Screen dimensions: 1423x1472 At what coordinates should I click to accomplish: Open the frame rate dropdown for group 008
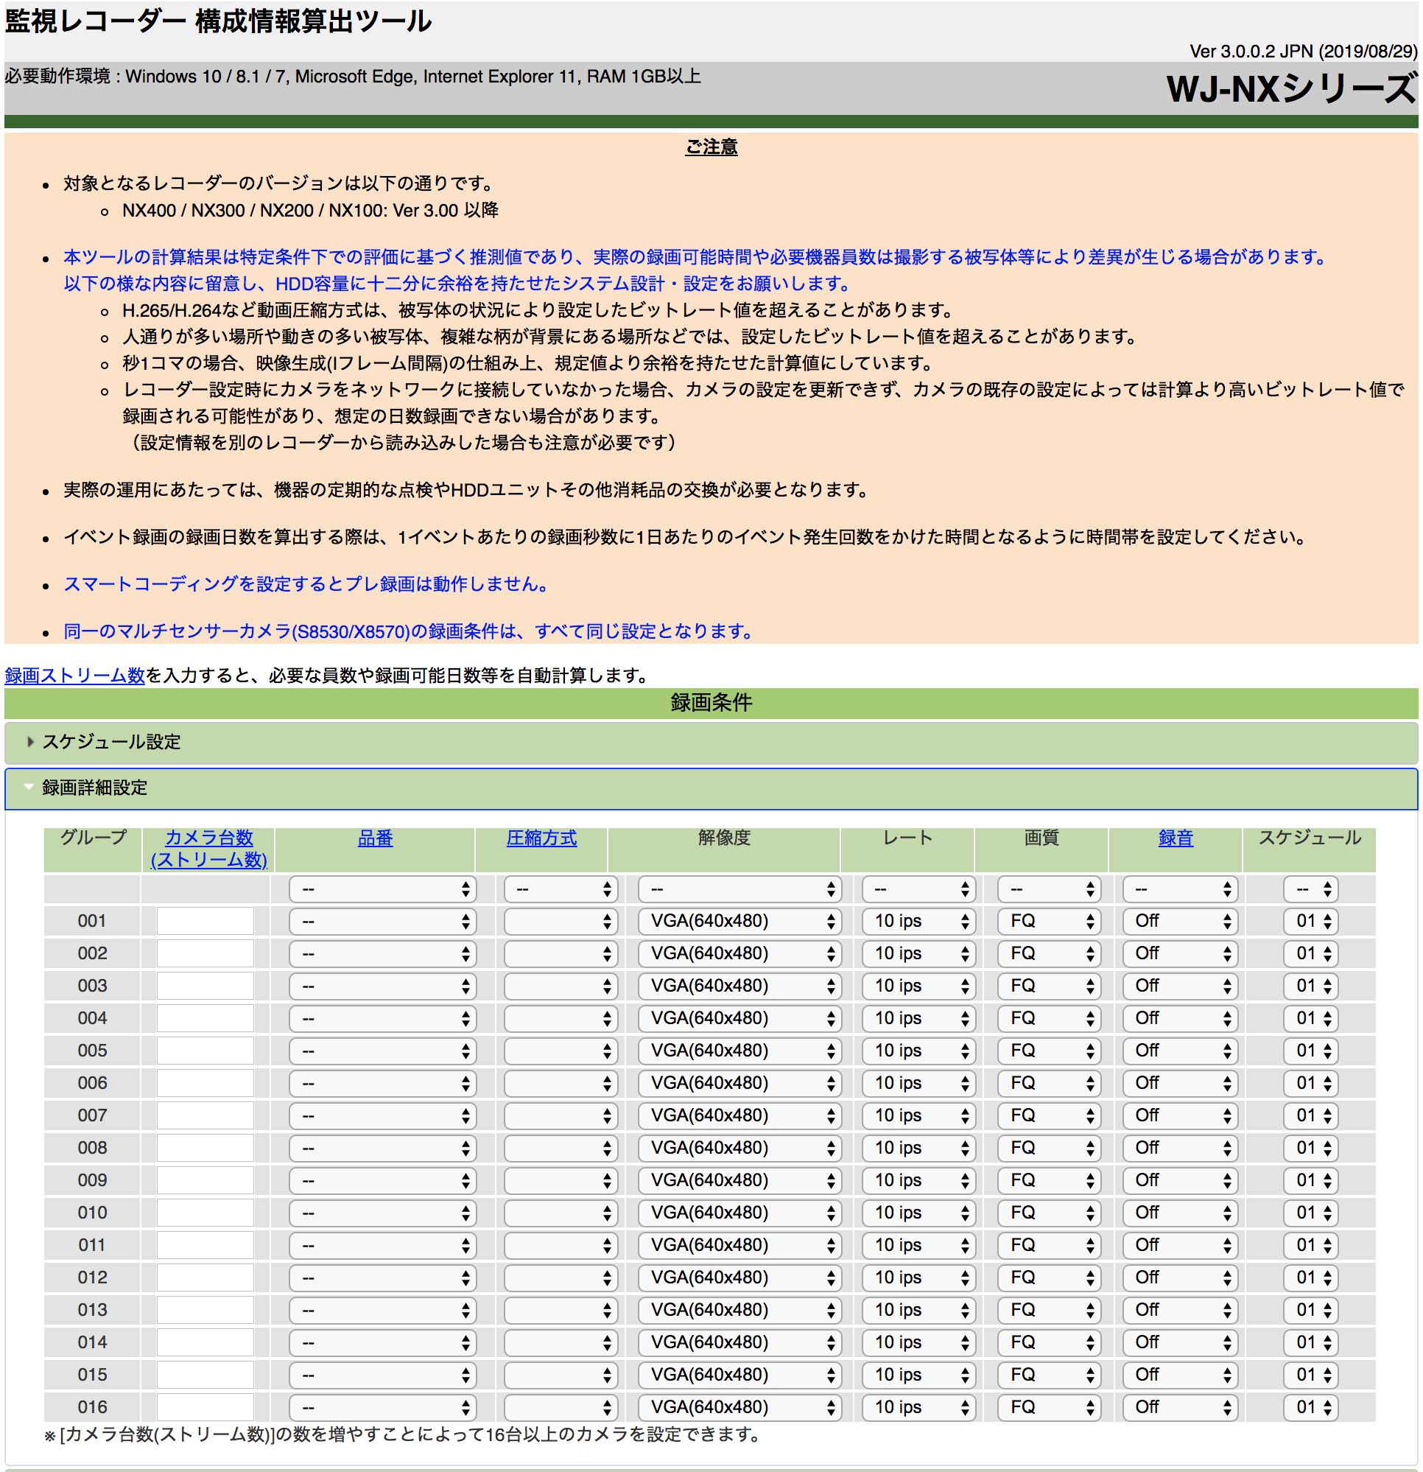[x=918, y=1148]
